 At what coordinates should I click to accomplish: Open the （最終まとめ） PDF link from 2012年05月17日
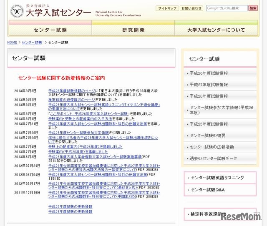104,186
